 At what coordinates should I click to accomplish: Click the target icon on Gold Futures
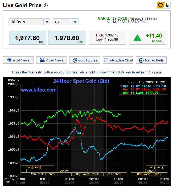[75, 60]
